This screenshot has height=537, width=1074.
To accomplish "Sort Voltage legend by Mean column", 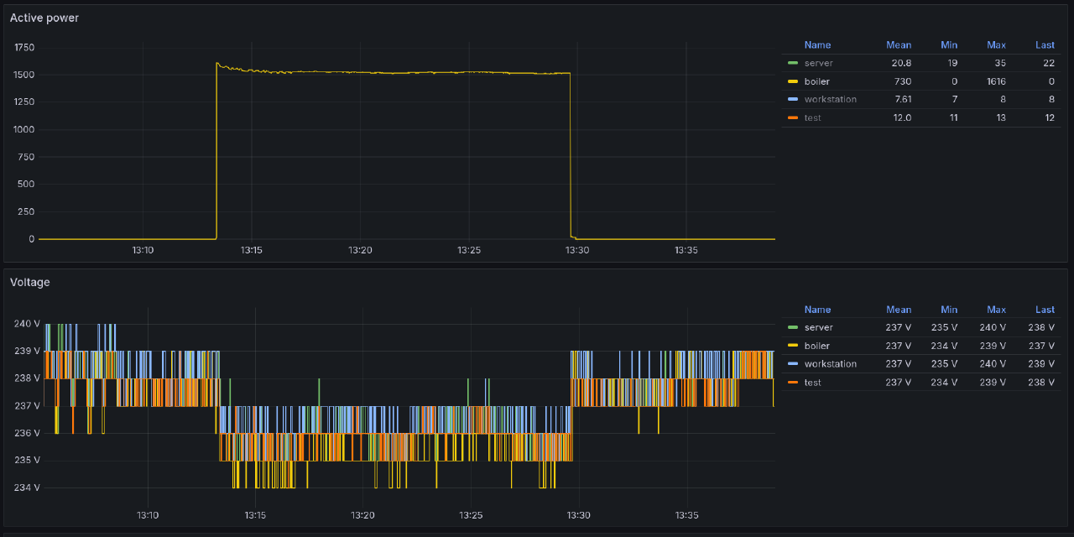I will (898, 310).
